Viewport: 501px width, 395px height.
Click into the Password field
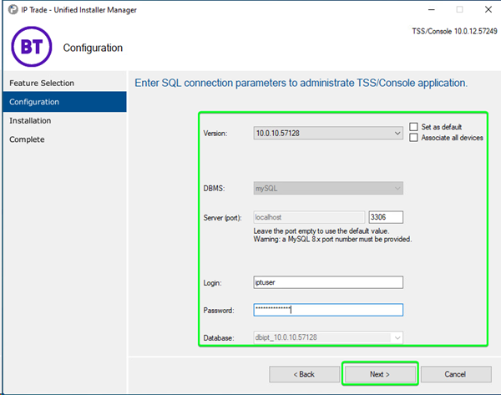pos(328,310)
